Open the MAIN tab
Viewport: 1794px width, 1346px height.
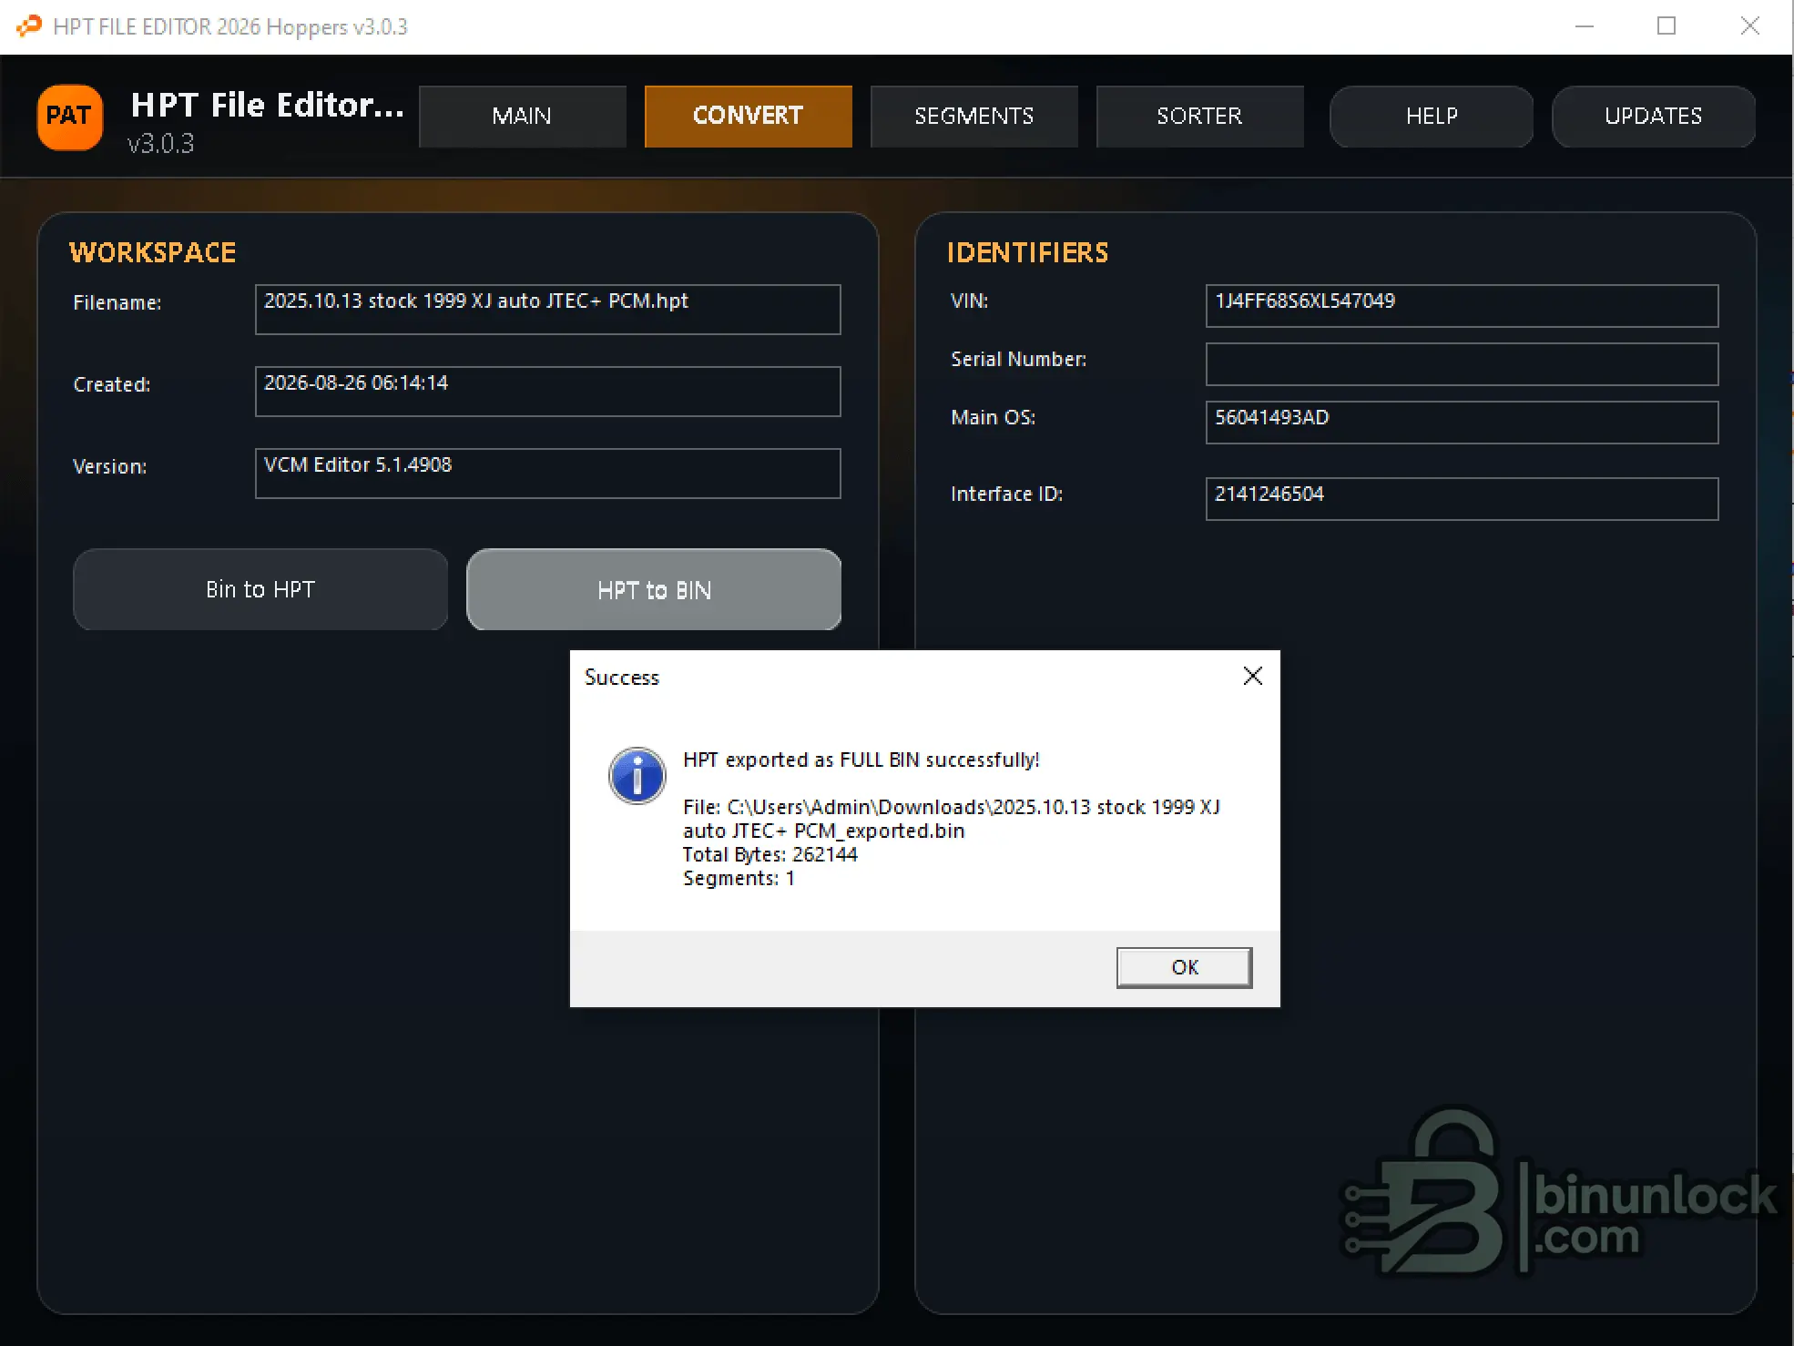[x=522, y=116]
